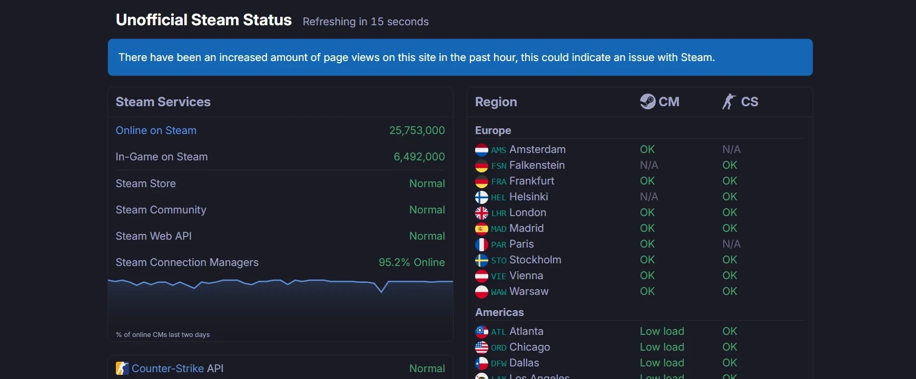Click the blue increased page views banner
This screenshot has width=916, height=379.
tap(460, 57)
